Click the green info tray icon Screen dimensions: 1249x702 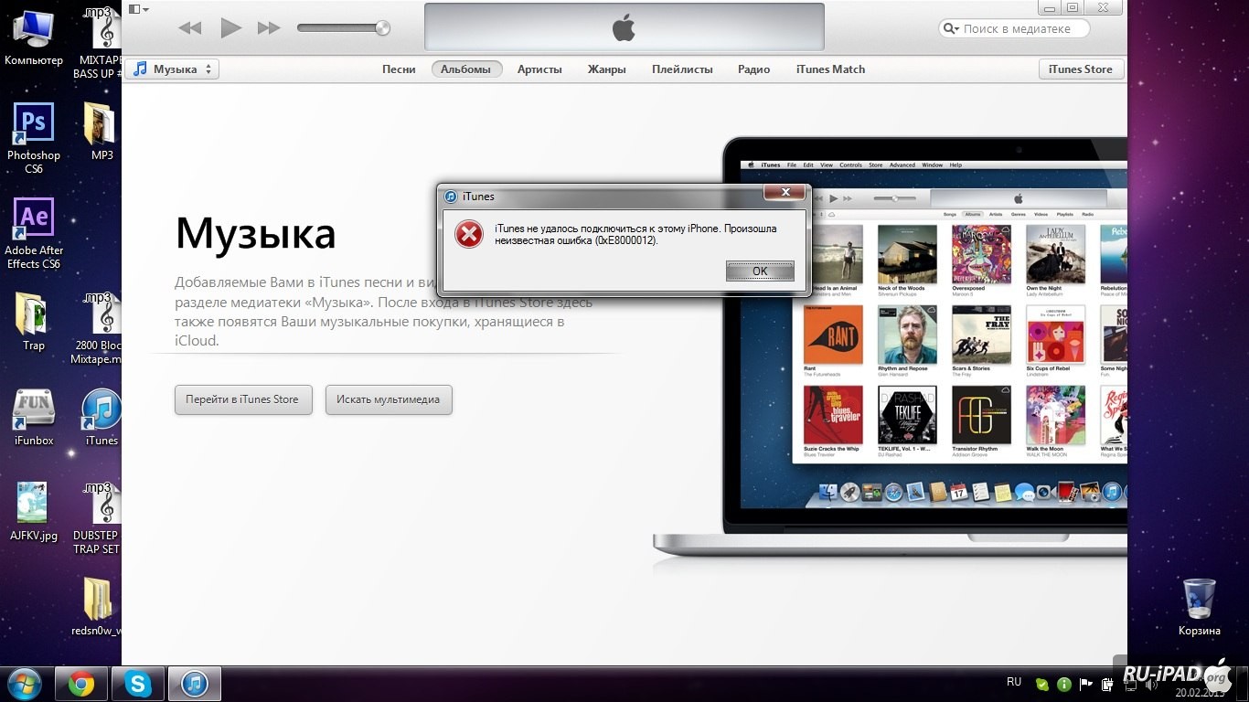pos(1064,684)
